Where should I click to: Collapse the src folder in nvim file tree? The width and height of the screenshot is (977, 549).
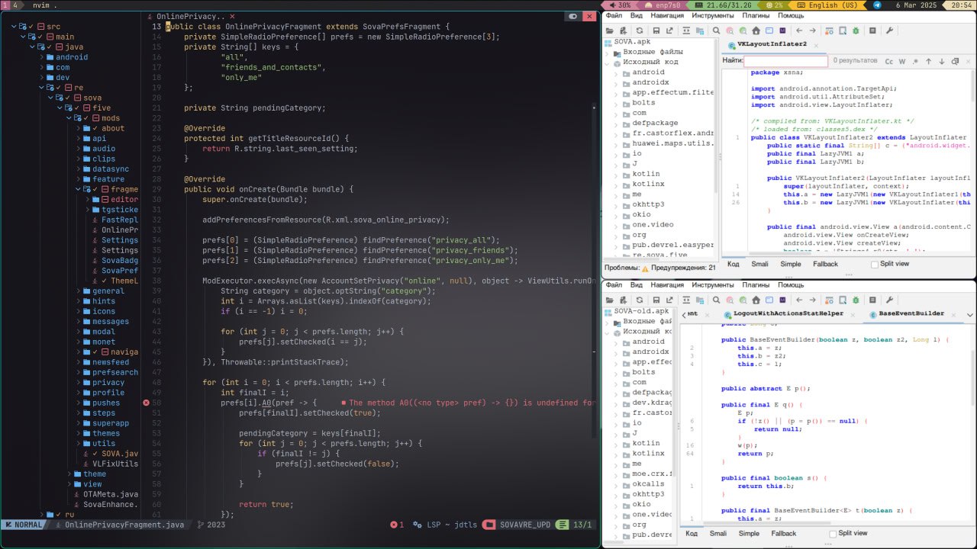point(13,27)
